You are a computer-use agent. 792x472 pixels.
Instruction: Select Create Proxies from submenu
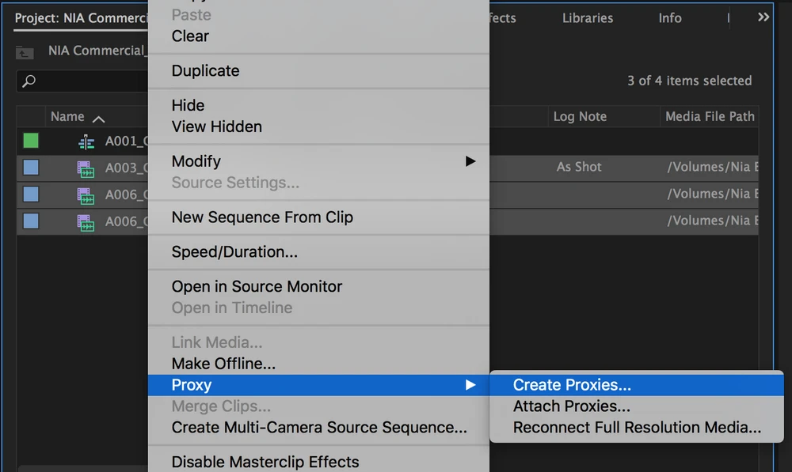[x=572, y=386]
